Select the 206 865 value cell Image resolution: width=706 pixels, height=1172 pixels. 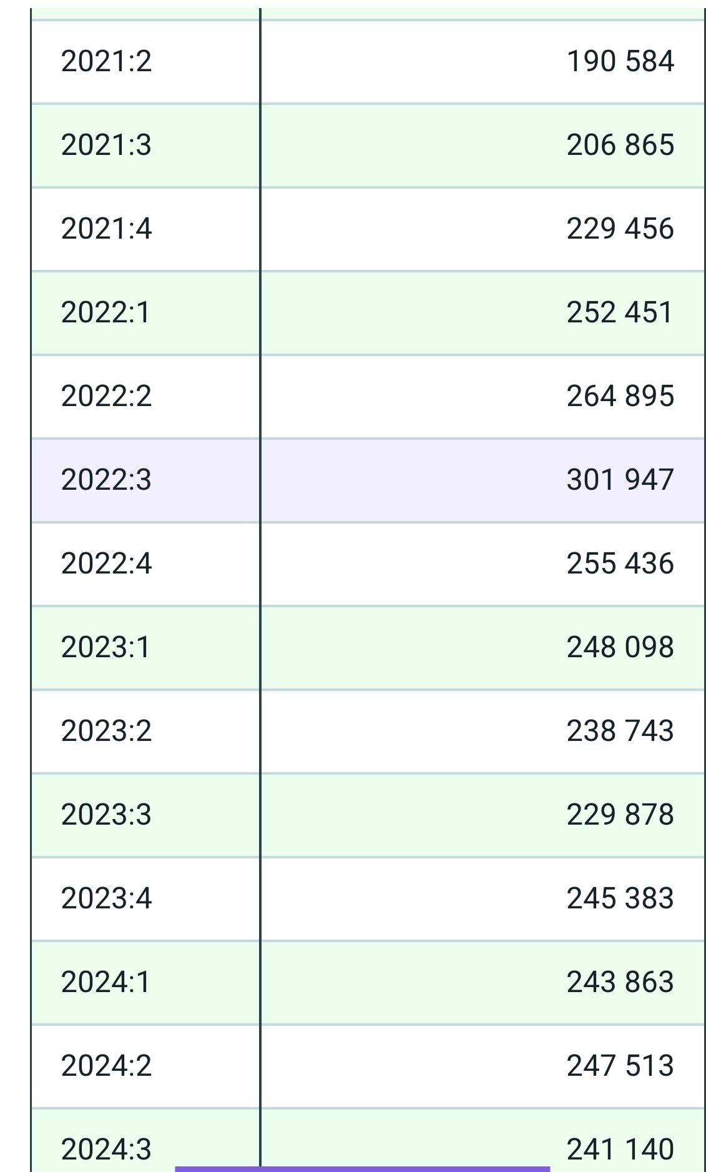point(620,145)
